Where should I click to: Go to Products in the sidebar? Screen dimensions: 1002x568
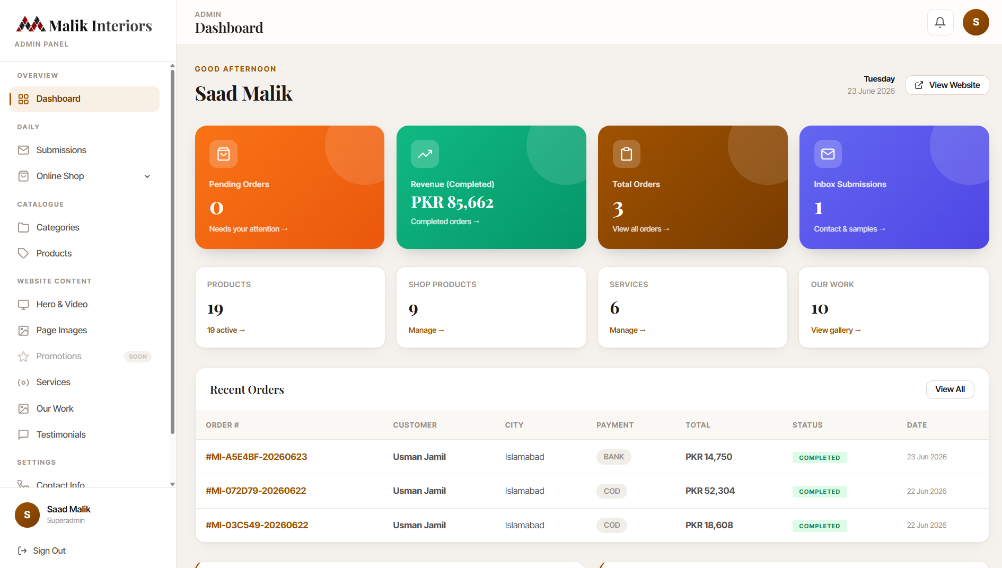85,253
